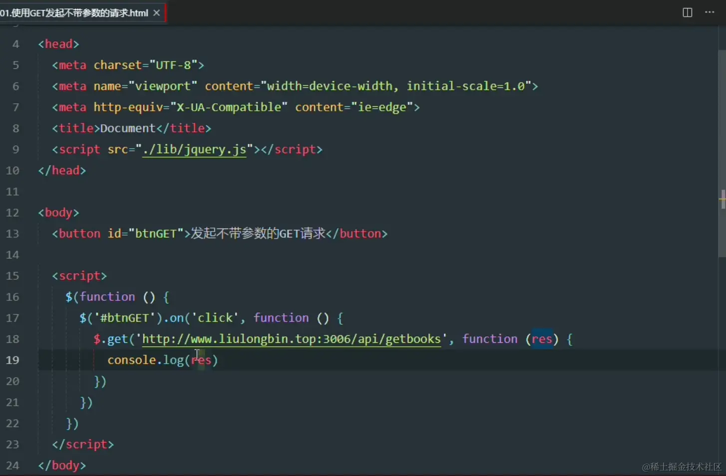Screen dimensions: 726x476
Task: Click line number 24 in the gutter
Action: click(x=12, y=466)
